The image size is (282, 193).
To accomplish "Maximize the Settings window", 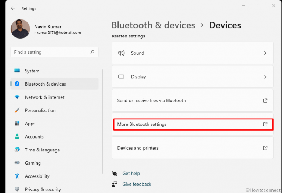I will coord(258,6).
